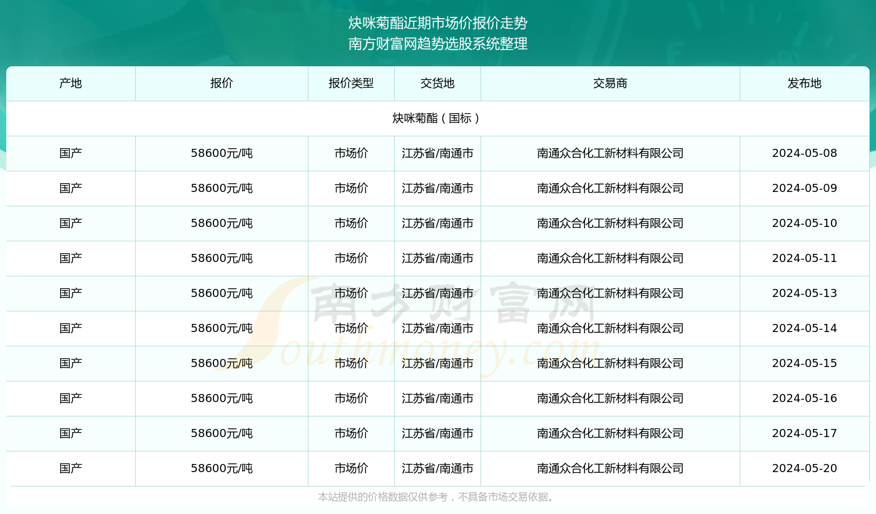876x514 pixels.
Task: Click 58600元/吨 price in 2024-05-14 row
Action: pyautogui.click(x=222, y=328)
